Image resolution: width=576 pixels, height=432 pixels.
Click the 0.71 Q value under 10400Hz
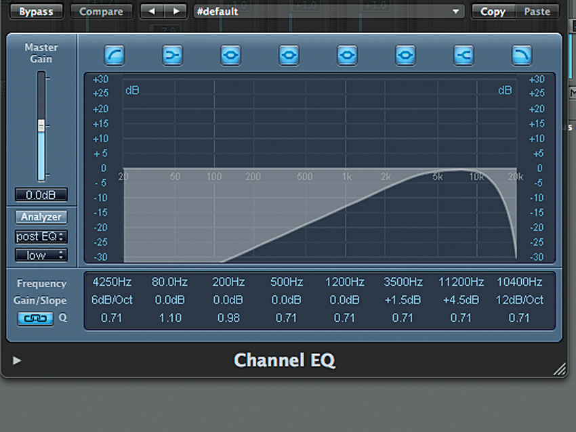(x=519, y=318)
